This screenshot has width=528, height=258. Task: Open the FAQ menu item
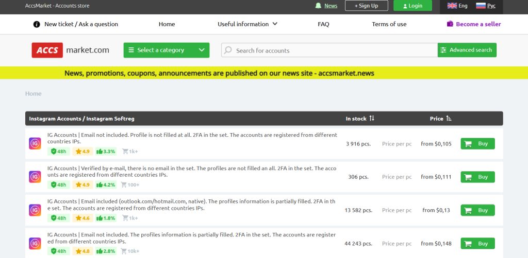coord(323,24)
